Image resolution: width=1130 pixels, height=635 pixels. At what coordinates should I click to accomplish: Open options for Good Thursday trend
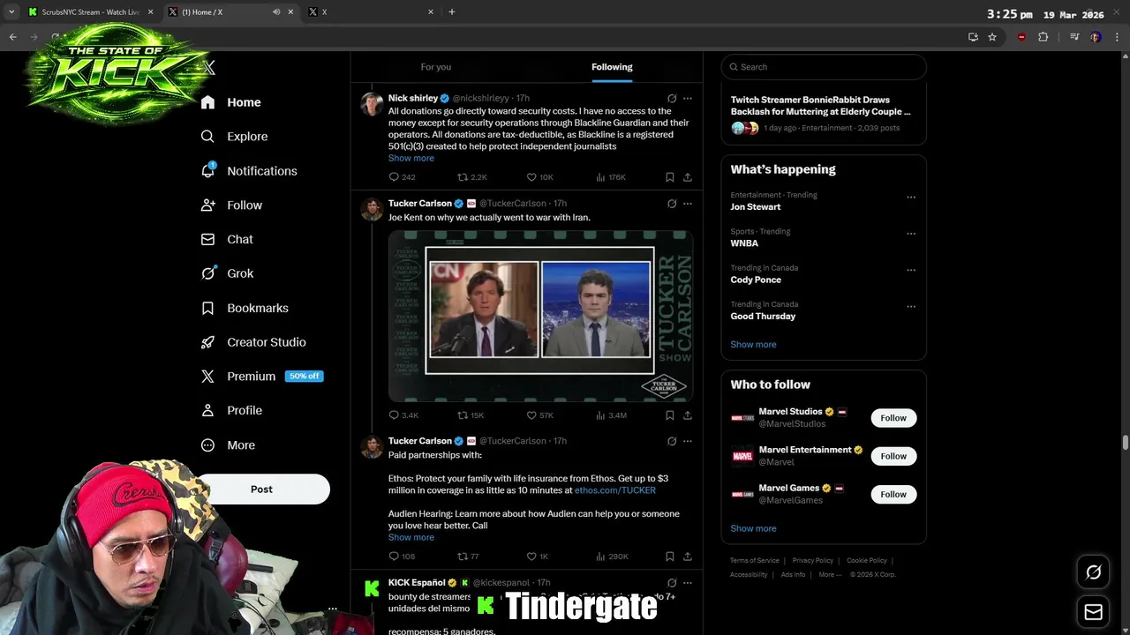(x=911, y=307)
